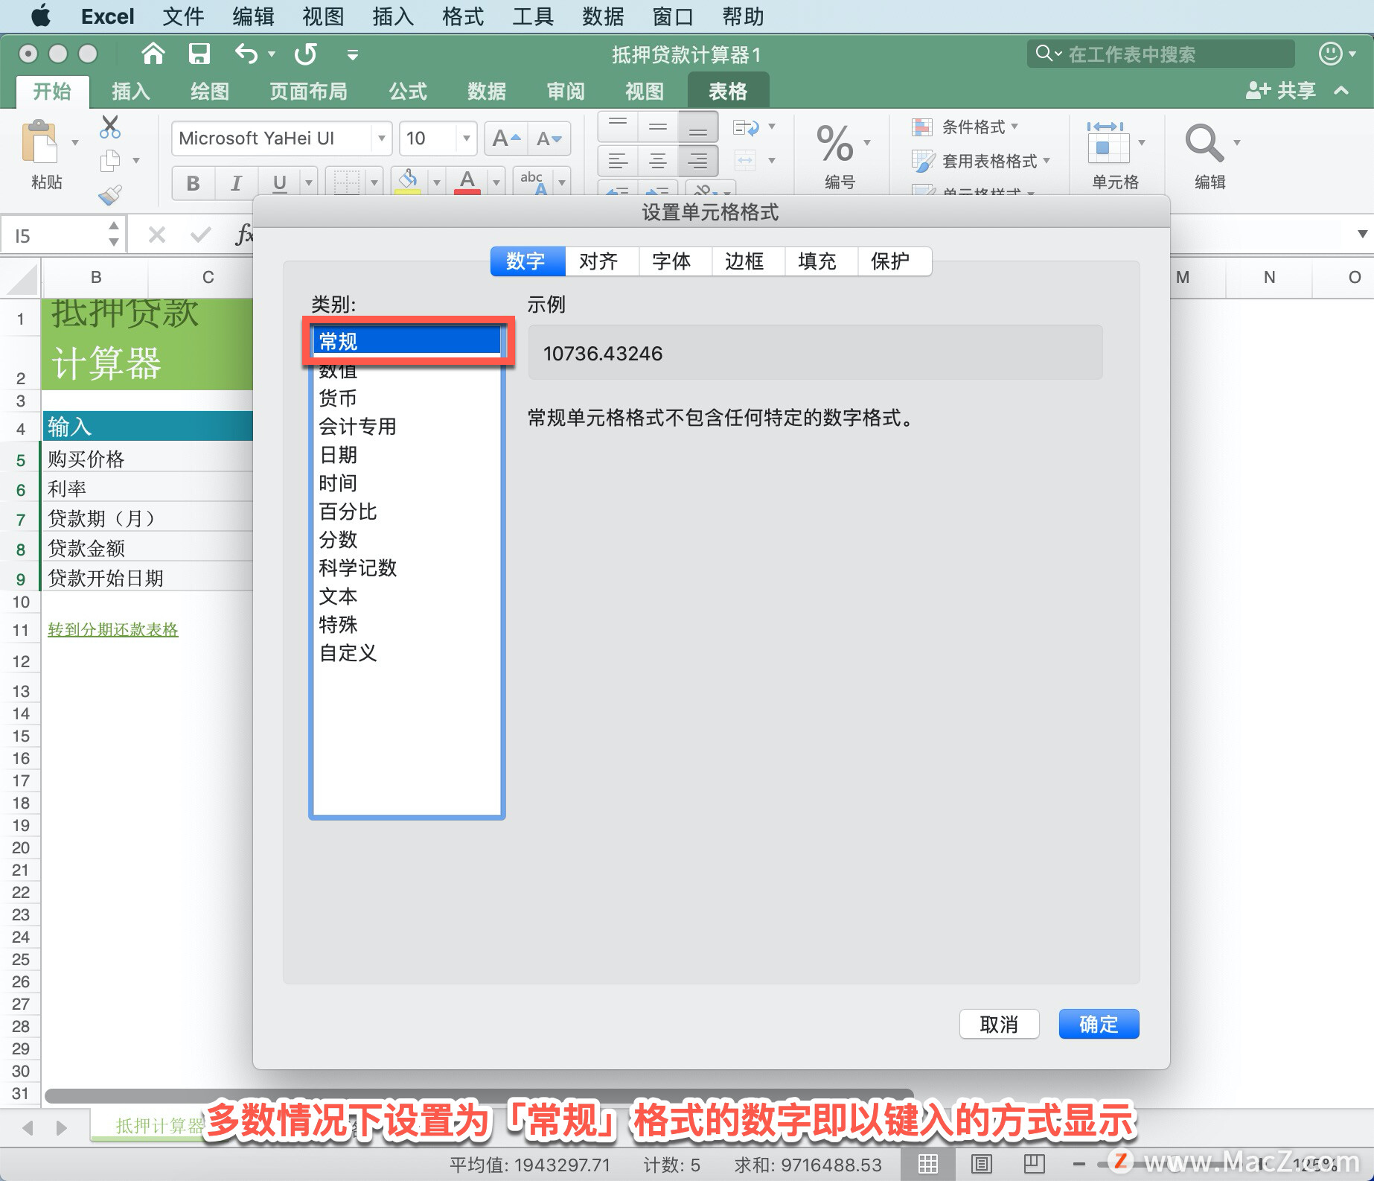Click the Paste clipboard icon
The height and width of the screenshot is (1181, 1374).
(39, 141)
